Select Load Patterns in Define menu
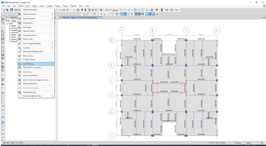This screenshot has width=266, height=146. 36,64
